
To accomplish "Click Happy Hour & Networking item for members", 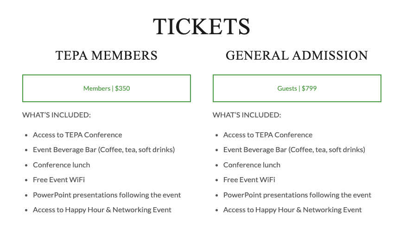I will 102,210.
